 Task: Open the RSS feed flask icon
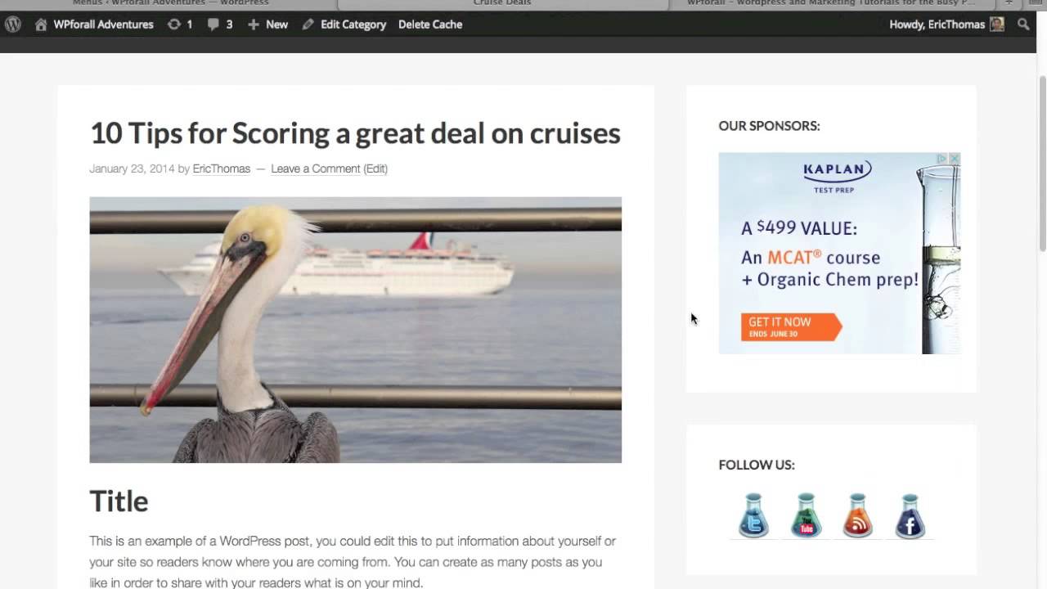point(857,515)
